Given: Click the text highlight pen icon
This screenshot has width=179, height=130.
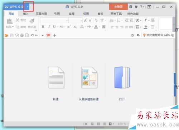Looking at the screenshot, I should pyautogui.click(x=89, y=27).
